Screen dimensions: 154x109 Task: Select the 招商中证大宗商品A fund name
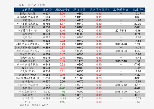tap(27, 44)
